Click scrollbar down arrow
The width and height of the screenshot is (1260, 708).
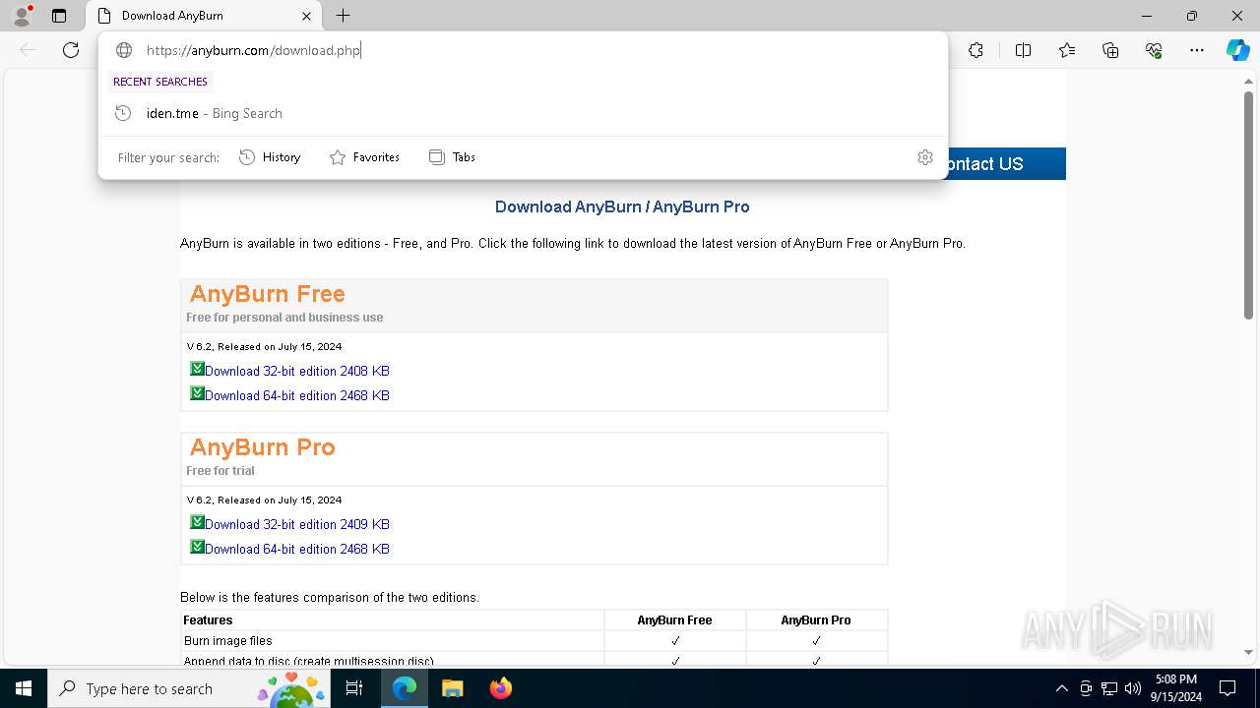(x=1248, y=652)
